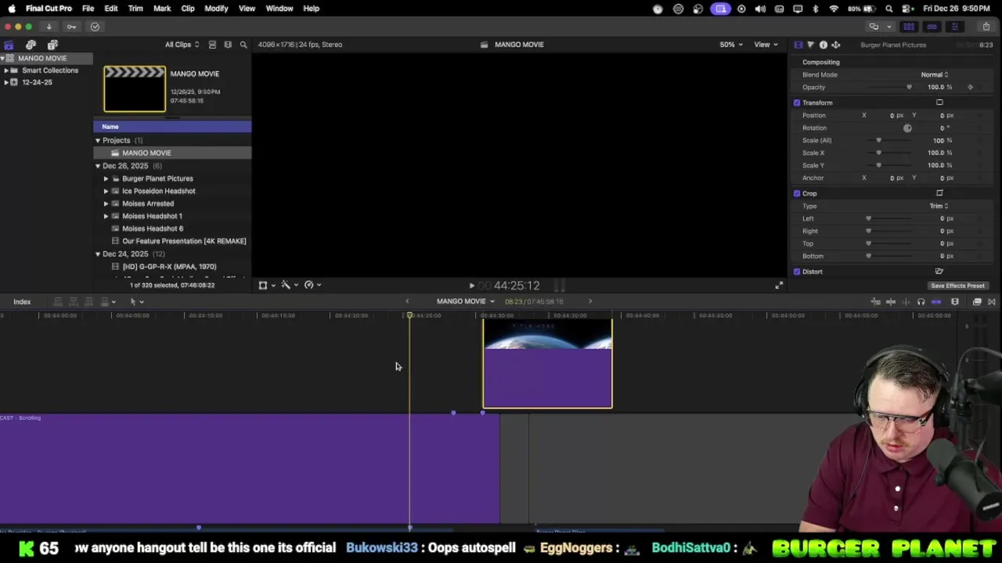
Task: Go forward in timeline history
Action: click(590, 301)
